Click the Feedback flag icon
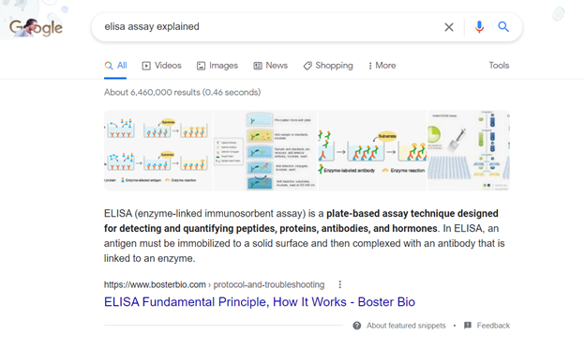 click(468, 326)
